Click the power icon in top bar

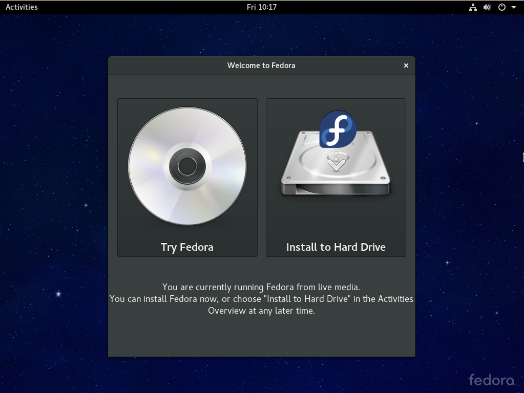pyautogui.click(x=501, y=7)
